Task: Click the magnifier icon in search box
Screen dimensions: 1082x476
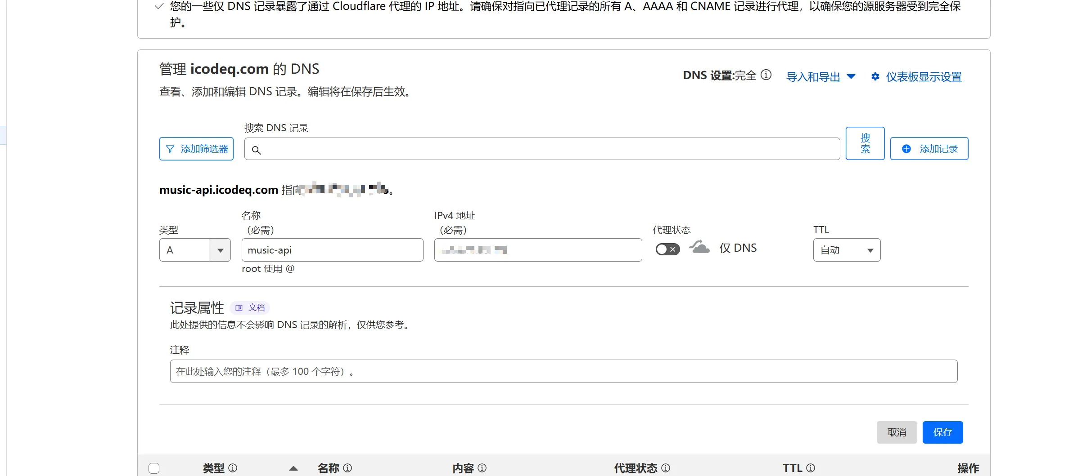Action: point(256,150)
